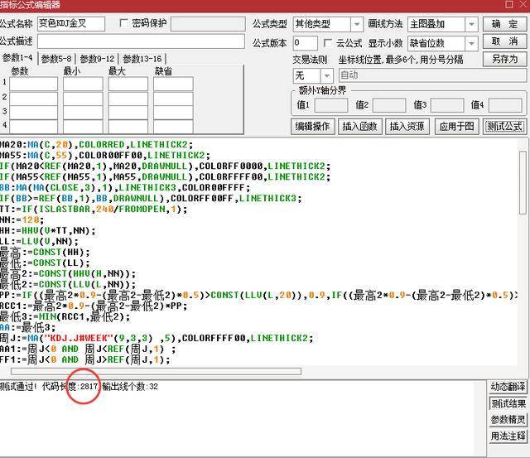Close the formula editor window

click(523, 4)
